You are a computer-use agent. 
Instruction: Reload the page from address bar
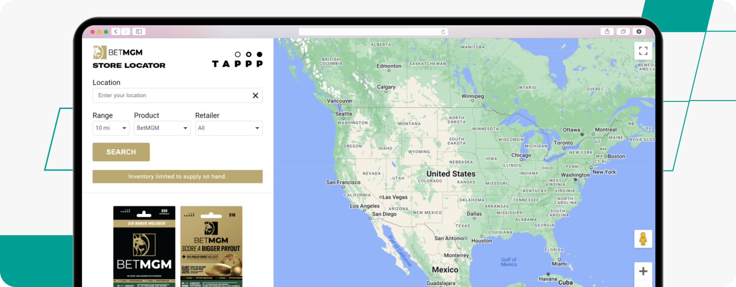tap(443, 32)
